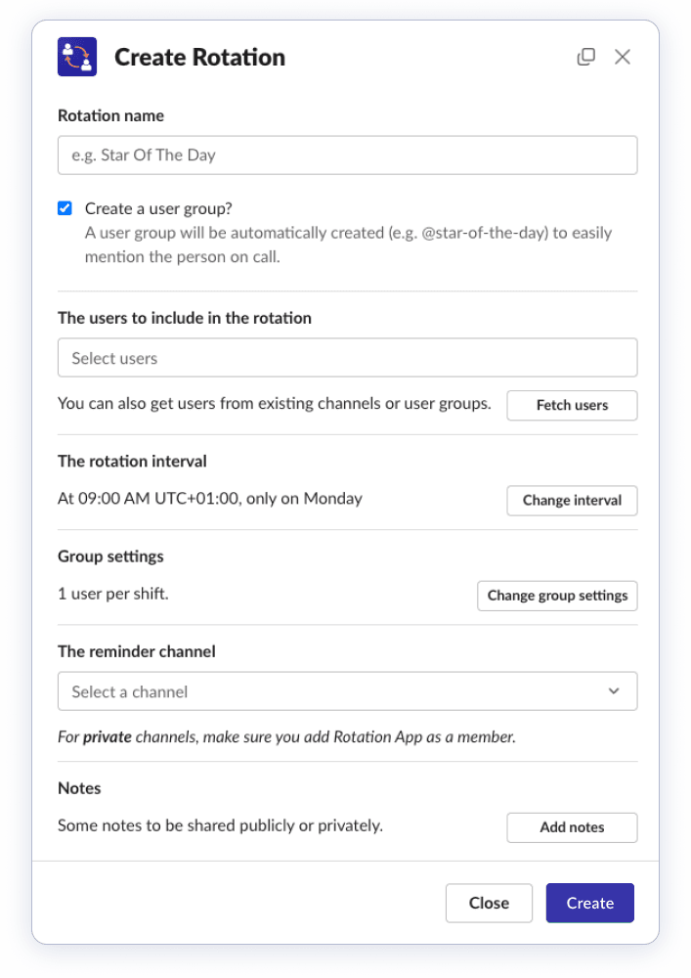Open Change group settings
The height and width of the screenshot is (978, 691).
click(557, 596)
